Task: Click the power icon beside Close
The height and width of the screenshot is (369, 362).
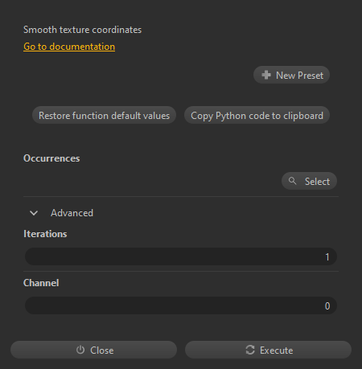Action: click(x=80, y=350)
